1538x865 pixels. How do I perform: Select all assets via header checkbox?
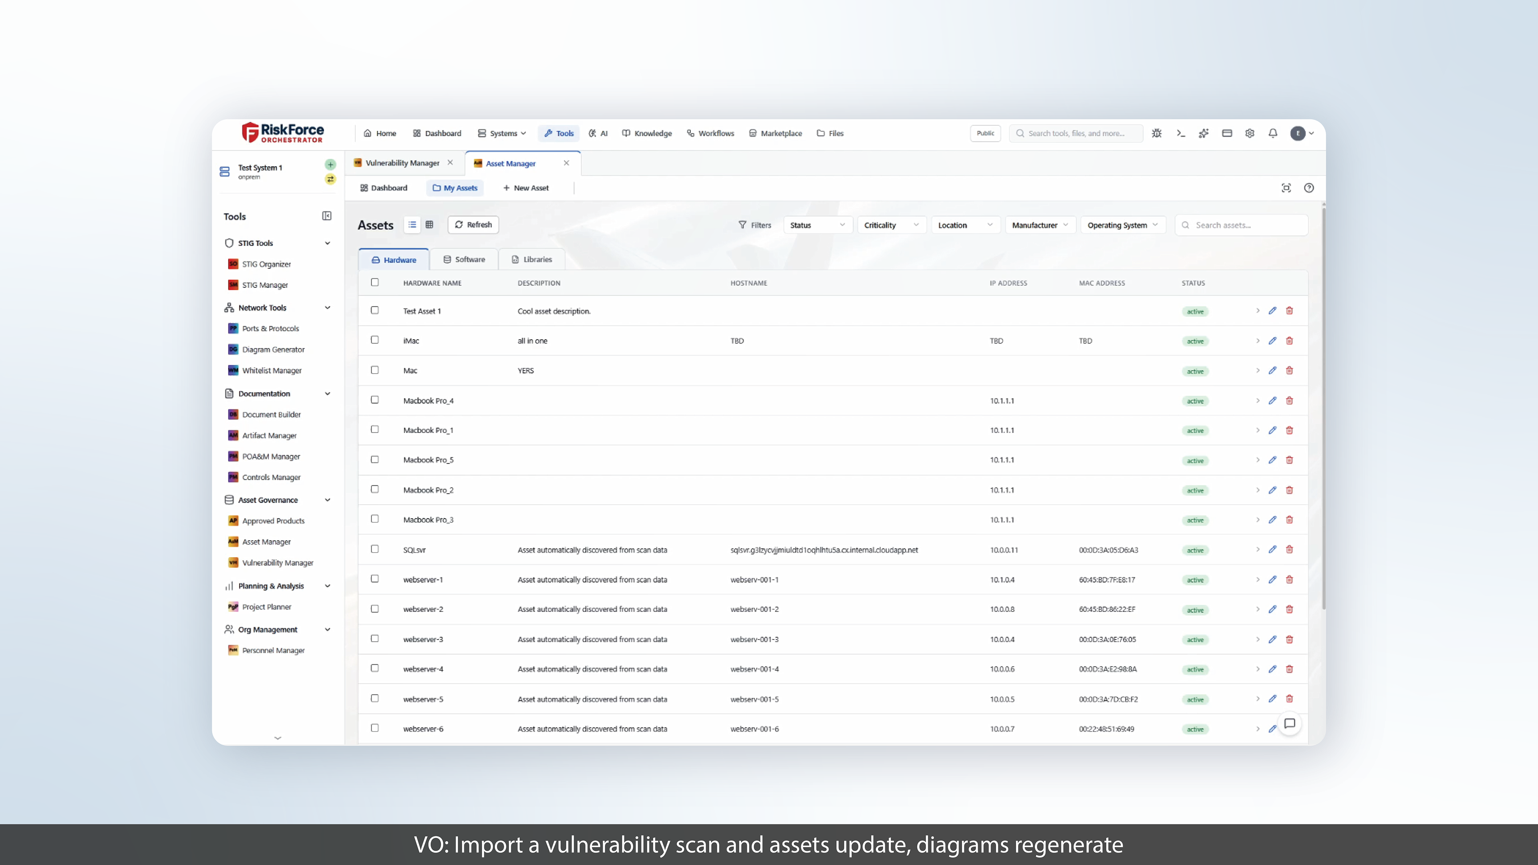point(374,282)
